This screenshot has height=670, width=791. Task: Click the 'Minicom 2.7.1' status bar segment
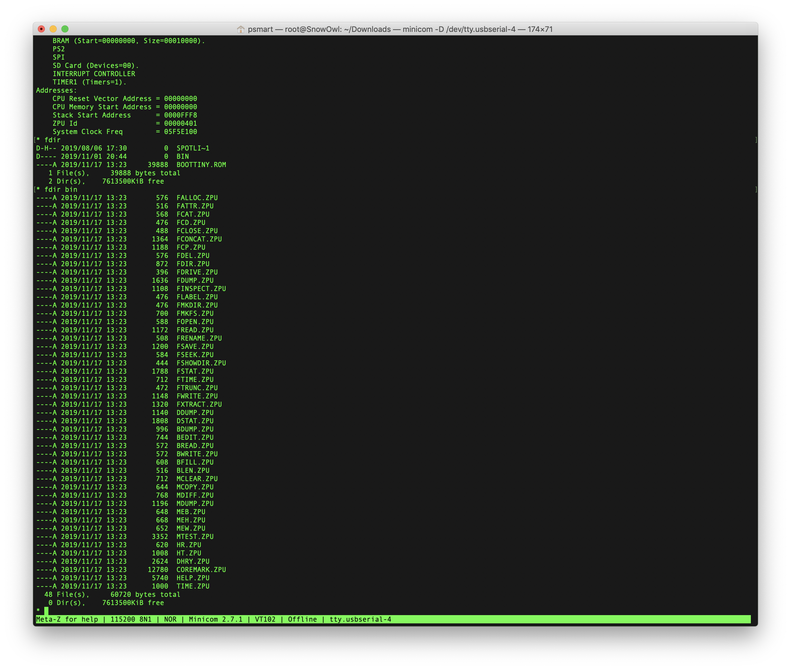[x=215, y=619]
